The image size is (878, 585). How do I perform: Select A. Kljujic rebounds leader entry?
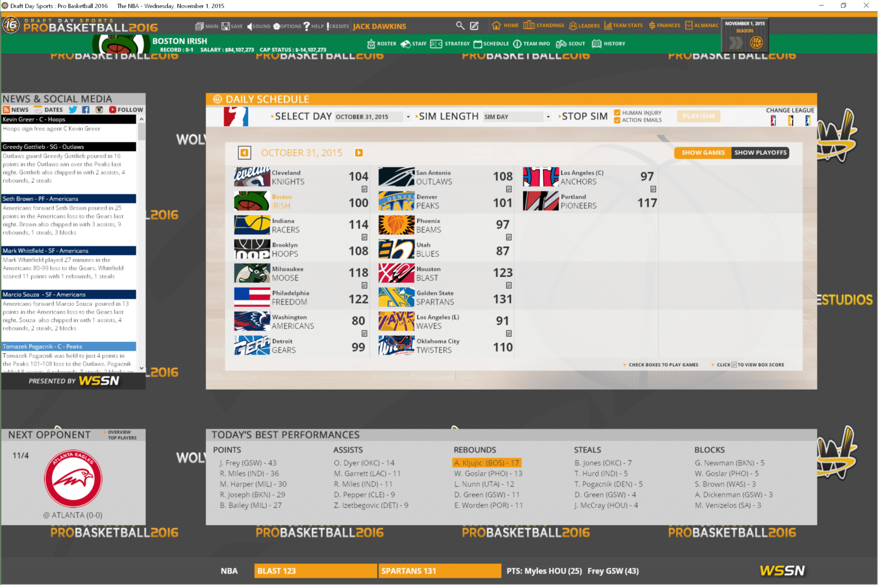[x=487, y=463]
